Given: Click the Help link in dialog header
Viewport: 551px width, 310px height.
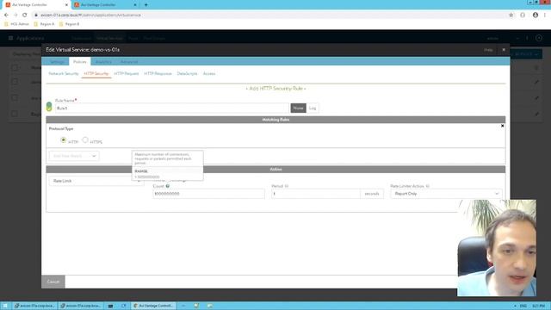Looking at the screenshot, I should [488, 50].
